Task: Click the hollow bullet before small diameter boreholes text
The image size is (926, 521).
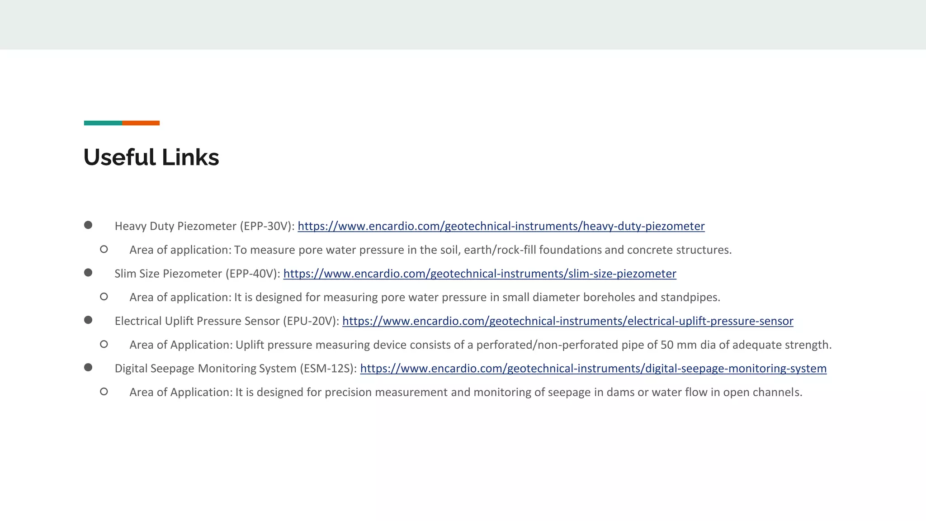Action: pos(104,297)
